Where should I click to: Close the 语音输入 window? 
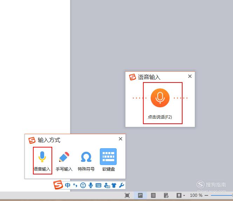tap(190, 76)
